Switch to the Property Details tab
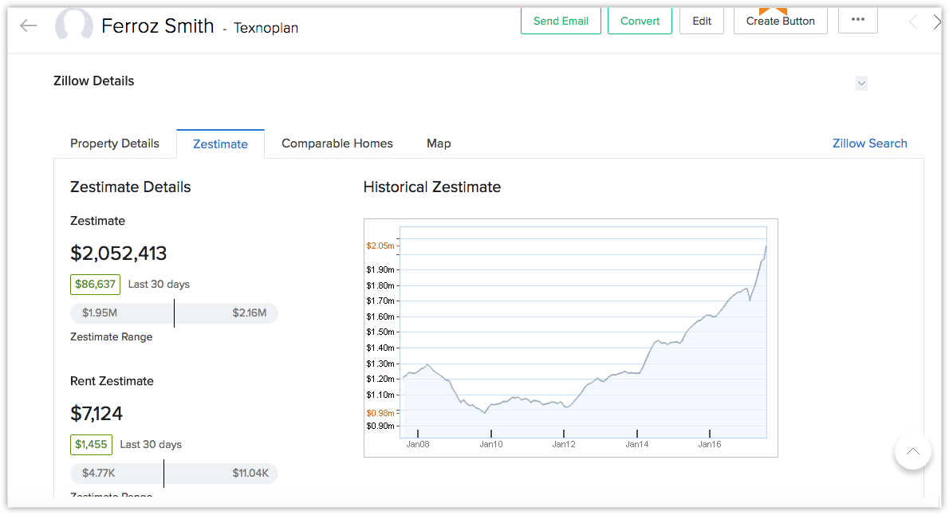This screenshot has height=515, width=949. point(114,143)
